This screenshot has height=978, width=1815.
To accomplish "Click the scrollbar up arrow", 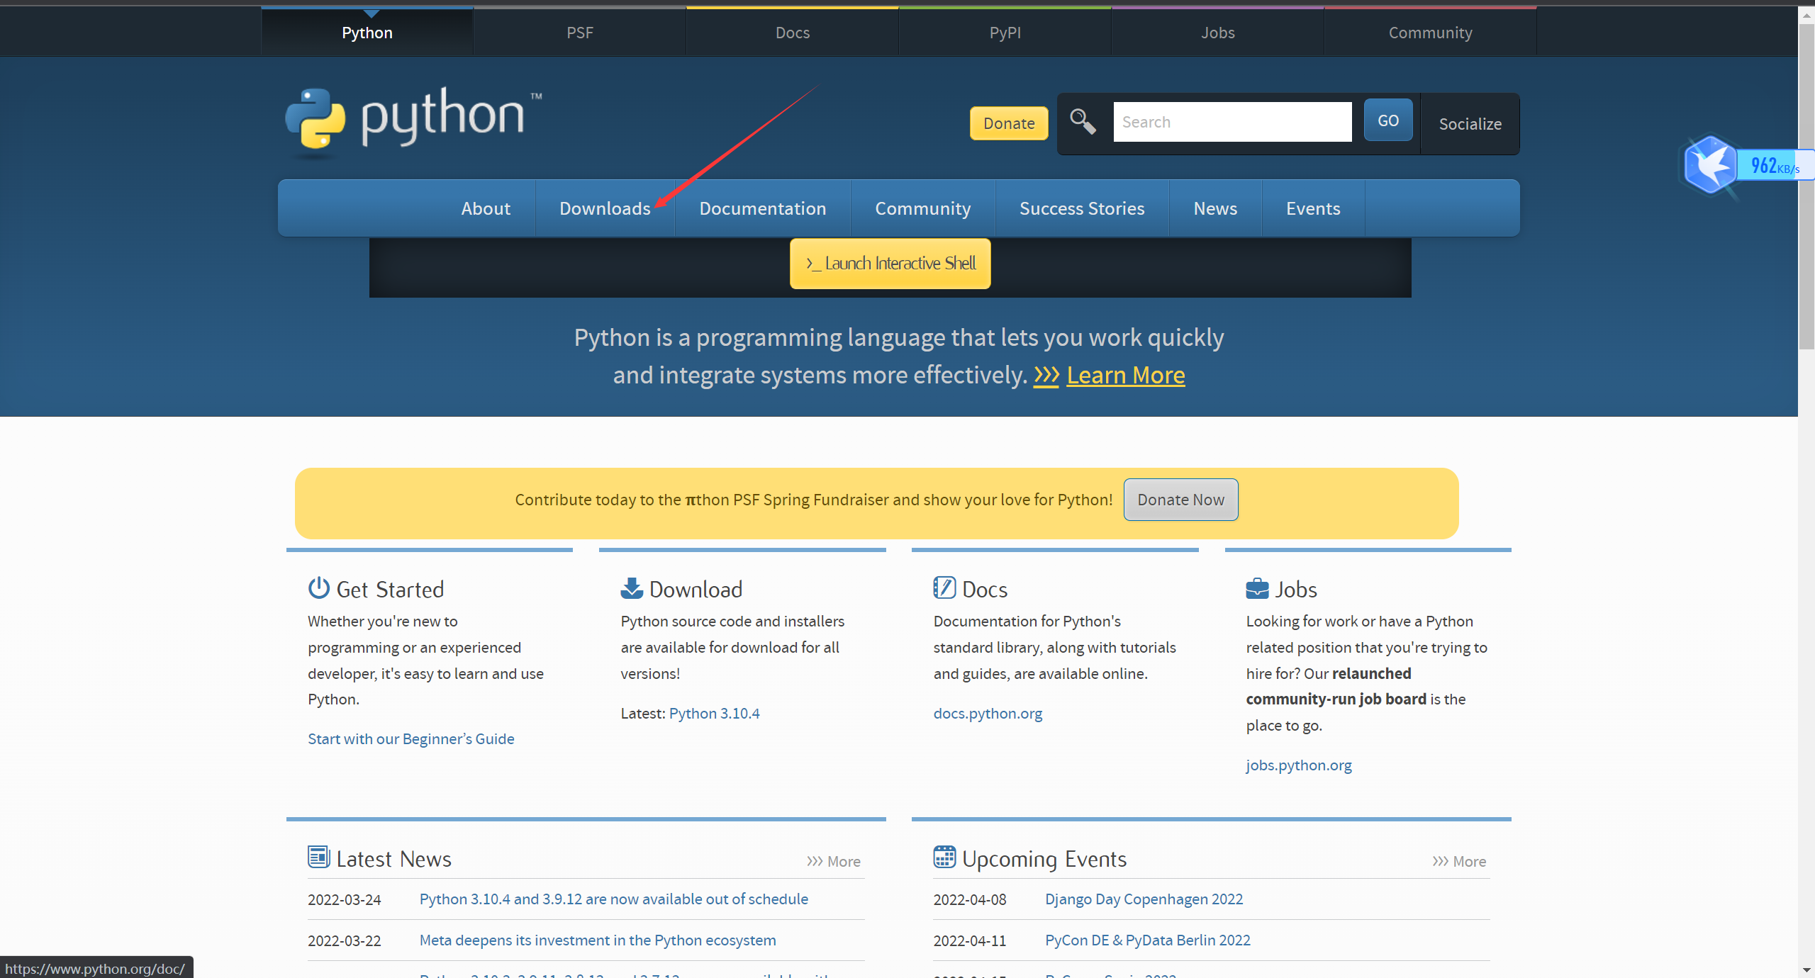I will tap(1805, 14).
